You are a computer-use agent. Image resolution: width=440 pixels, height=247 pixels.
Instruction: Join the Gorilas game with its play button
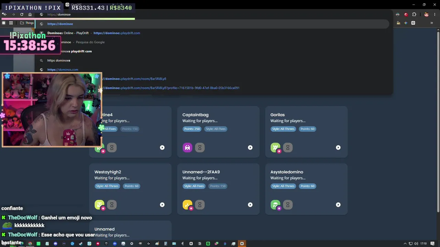[x=338, y=148]
